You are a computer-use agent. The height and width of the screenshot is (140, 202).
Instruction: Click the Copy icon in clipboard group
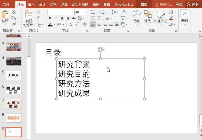[x=13, y=18]
